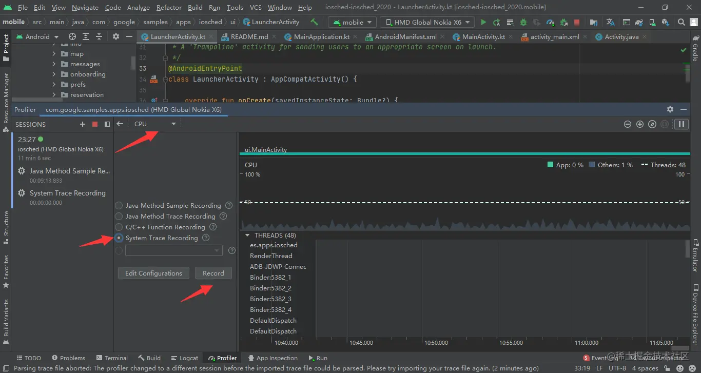Open the Build tool window button
Viewport: 701px width, 373px height.
(149, 358)
